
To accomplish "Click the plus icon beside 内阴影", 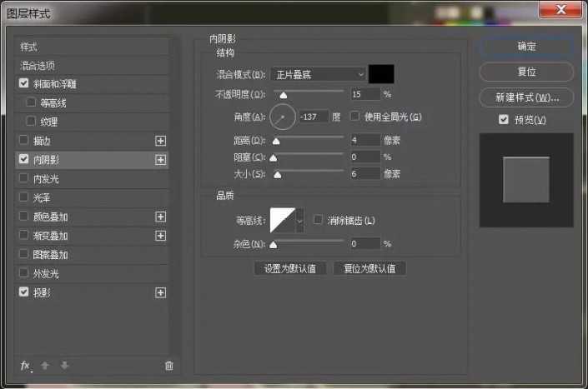I will pyautogui.click(x=161, y=159).
